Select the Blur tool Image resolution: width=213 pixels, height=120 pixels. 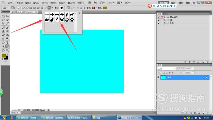3,38
